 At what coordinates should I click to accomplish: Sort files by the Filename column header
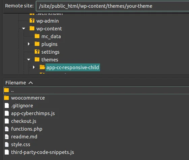(x=16, y=83)
